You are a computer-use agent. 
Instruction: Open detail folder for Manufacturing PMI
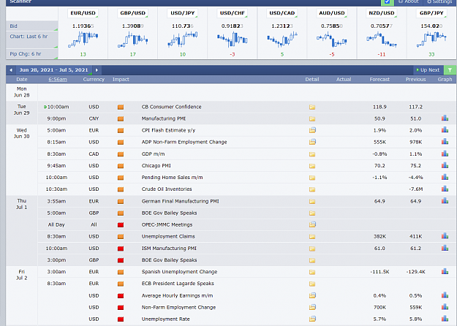click(312, 118)
